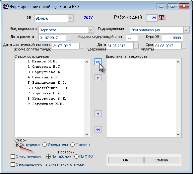Select order По таб. ном.
The width and height of the screenshot is (193, 174).
pos(48,156)
